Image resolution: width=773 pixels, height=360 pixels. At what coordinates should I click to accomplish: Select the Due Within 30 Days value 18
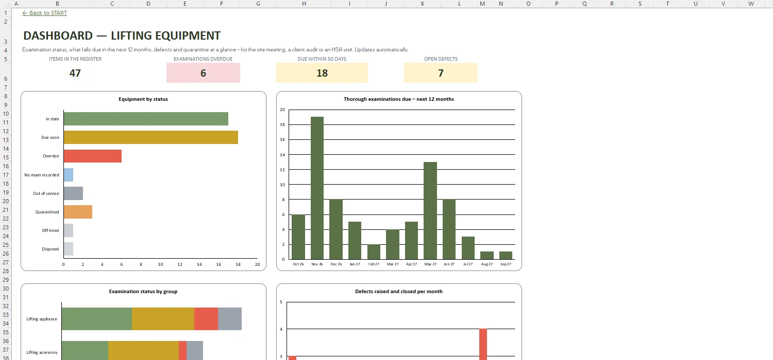pyautogui.click(x=322, y=73)
